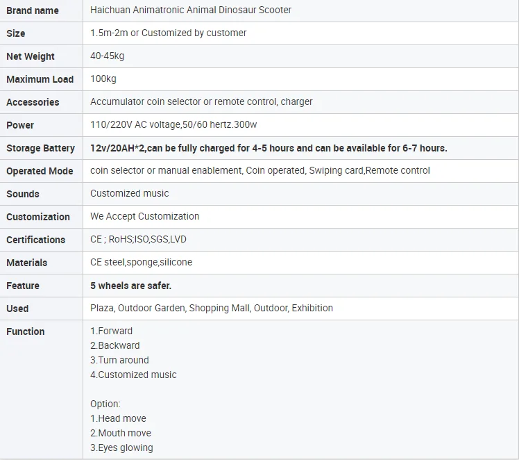
Task: Click the 'coin selector or manual enablement' value
Action: pyautogui.click(x=259, y=170)
